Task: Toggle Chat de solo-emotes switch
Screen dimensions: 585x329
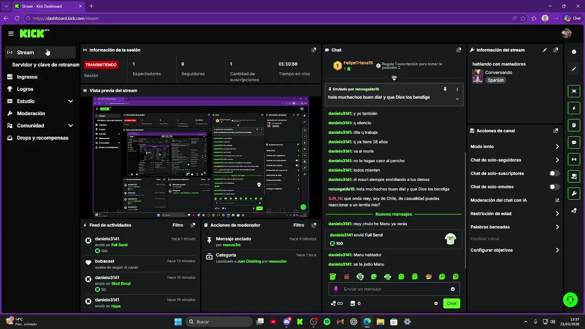Action: [554, 187]
